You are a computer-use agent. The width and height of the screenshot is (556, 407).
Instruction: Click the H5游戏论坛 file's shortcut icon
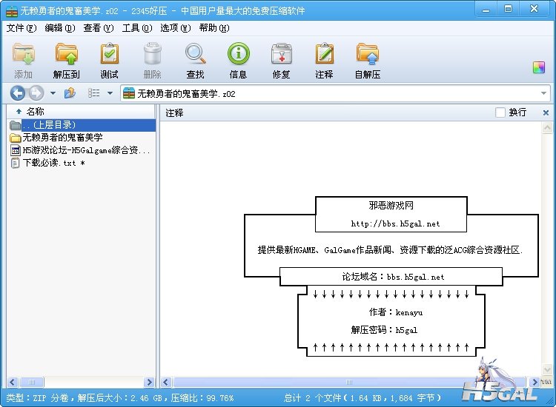16,150
